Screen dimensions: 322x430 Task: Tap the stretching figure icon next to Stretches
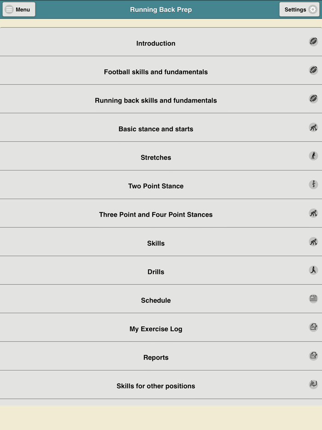(313, 156)
